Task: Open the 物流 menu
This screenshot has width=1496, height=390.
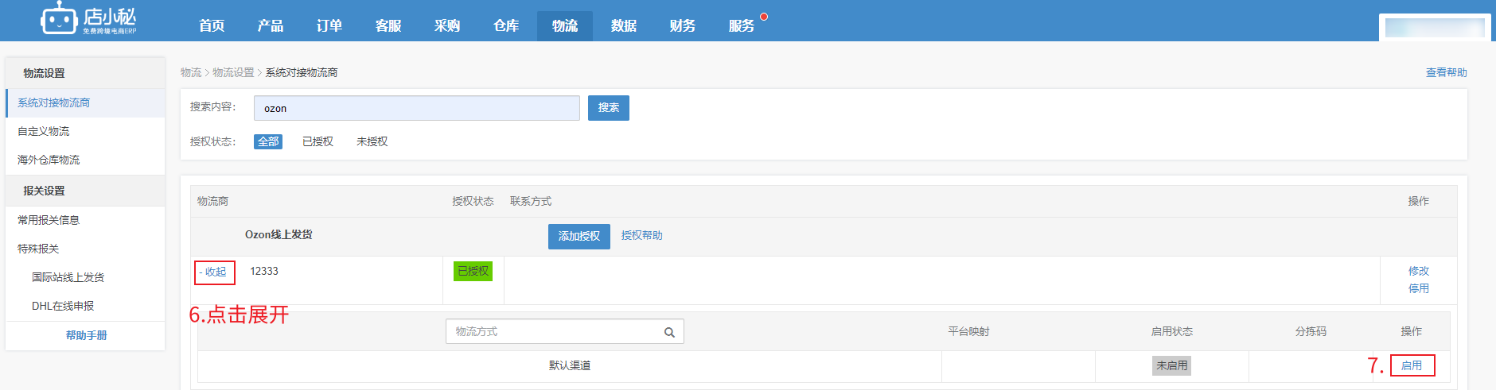Action: point(565,25)
